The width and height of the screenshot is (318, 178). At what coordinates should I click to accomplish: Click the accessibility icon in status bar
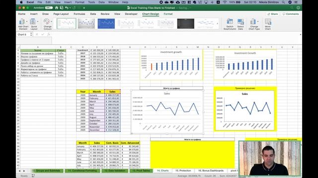click(33, 176)
